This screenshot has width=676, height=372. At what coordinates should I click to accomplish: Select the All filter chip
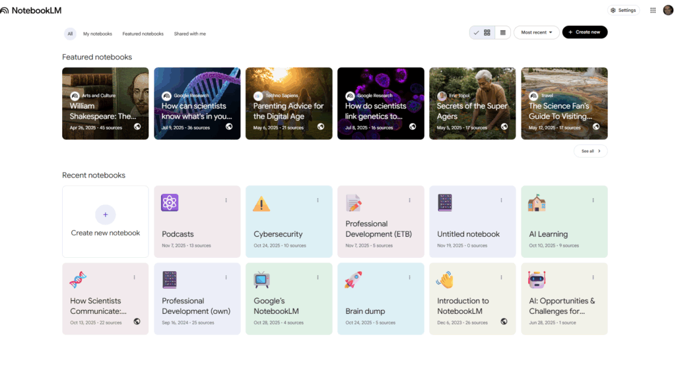(70, 34)
